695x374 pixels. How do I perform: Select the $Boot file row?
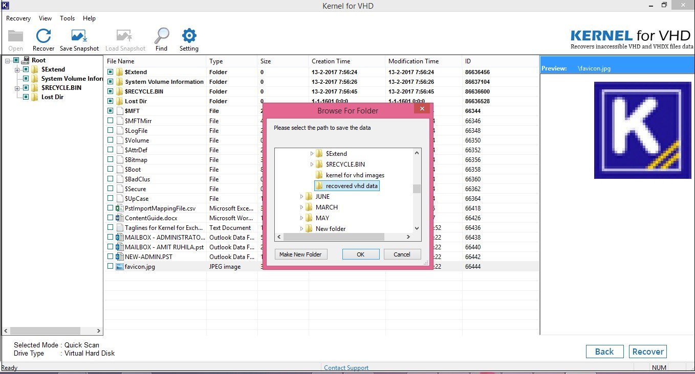pyautogui.click(x=321, y=170)
